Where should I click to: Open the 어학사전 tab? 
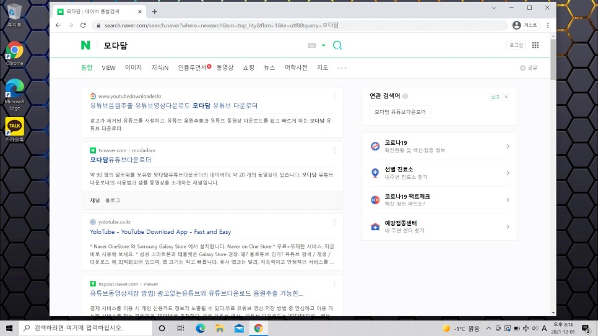[x=296, y=67]
